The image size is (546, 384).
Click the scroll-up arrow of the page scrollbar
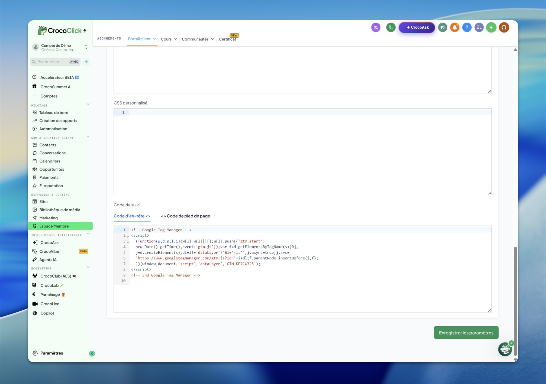coord(515,50)
